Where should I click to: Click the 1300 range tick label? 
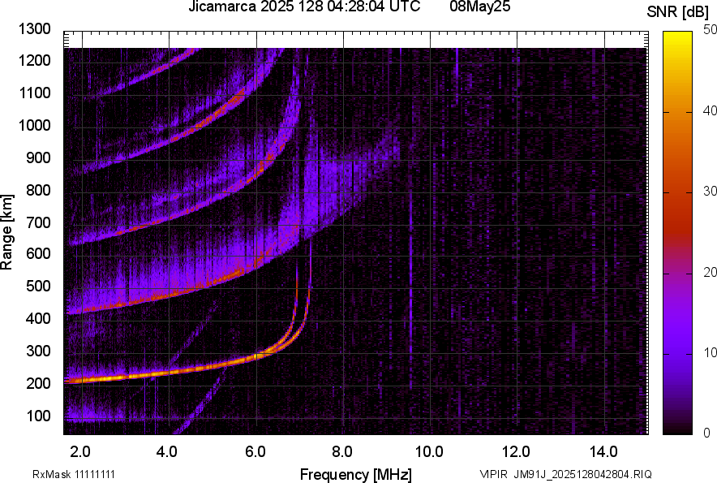(x=34, y=29)
